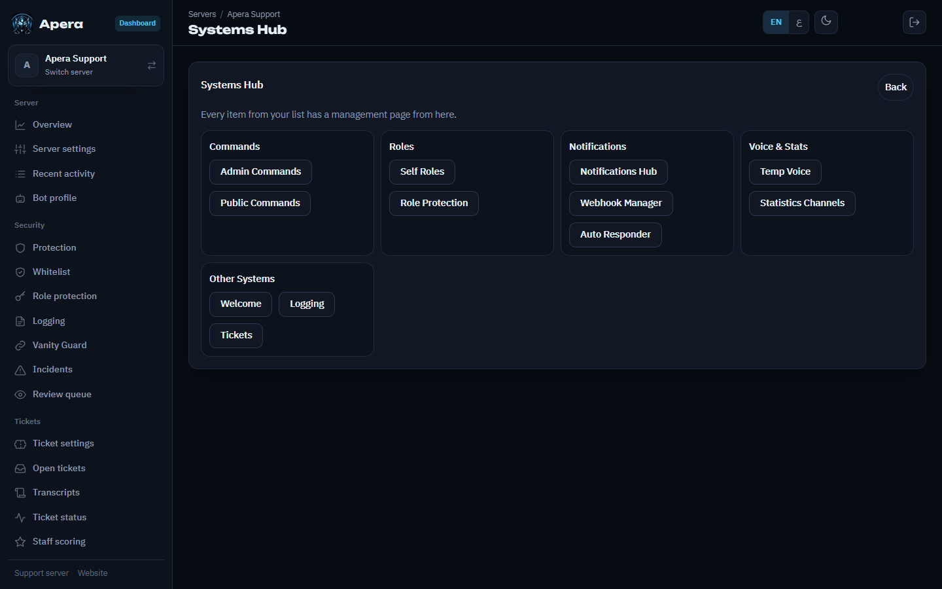Click the Protection shield icon
This screenshot has width=942, height=589.
click(x=20, y=248)
